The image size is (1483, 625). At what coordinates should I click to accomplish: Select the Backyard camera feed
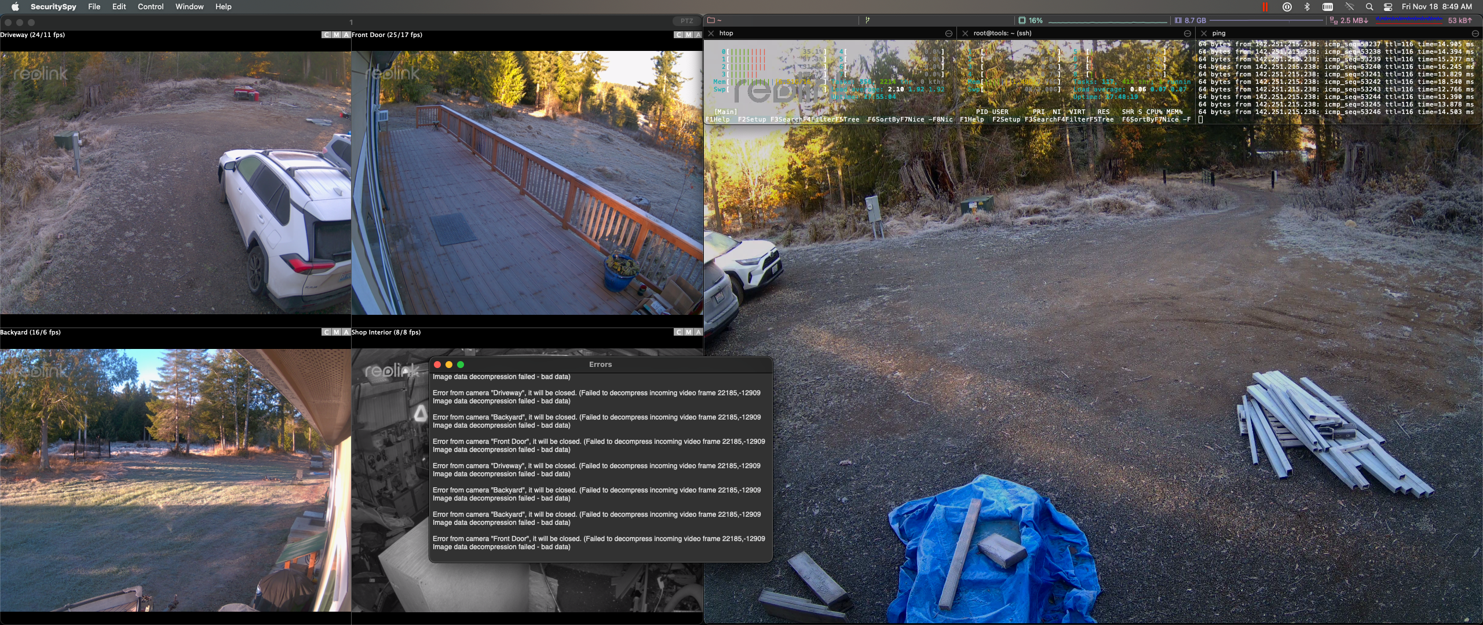[175, 480]
